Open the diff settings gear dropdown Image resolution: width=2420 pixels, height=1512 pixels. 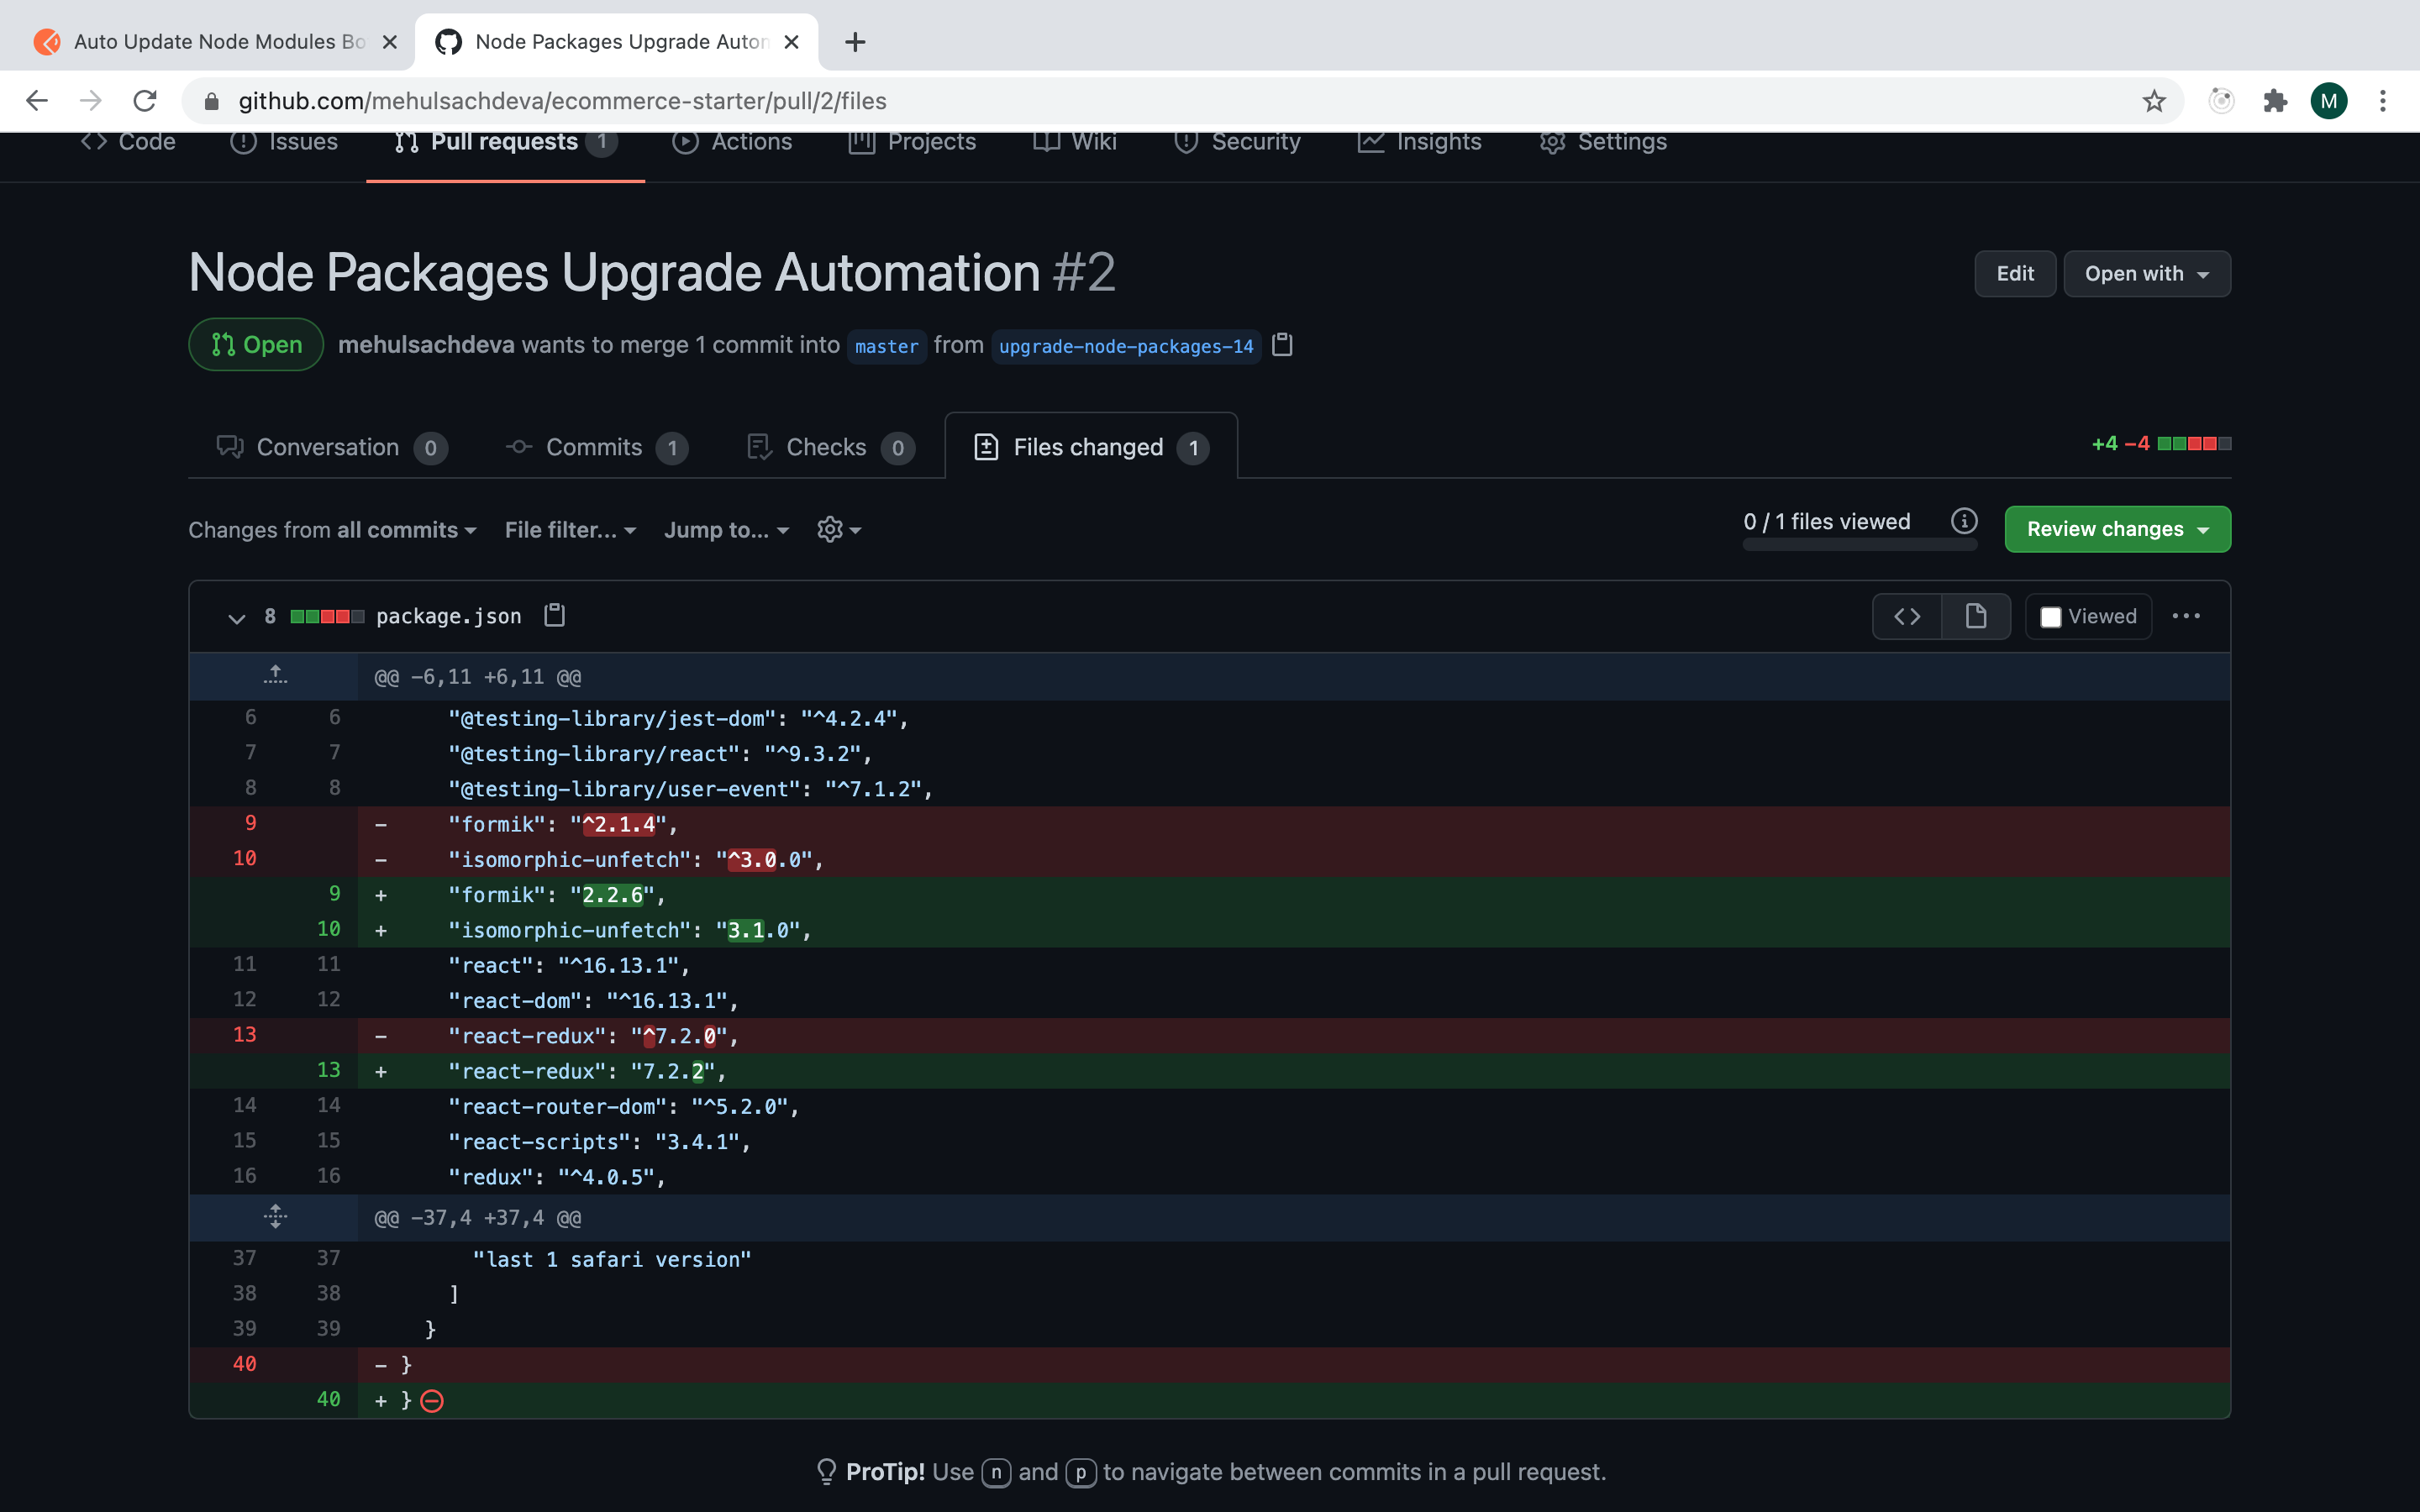click(838, 529)
